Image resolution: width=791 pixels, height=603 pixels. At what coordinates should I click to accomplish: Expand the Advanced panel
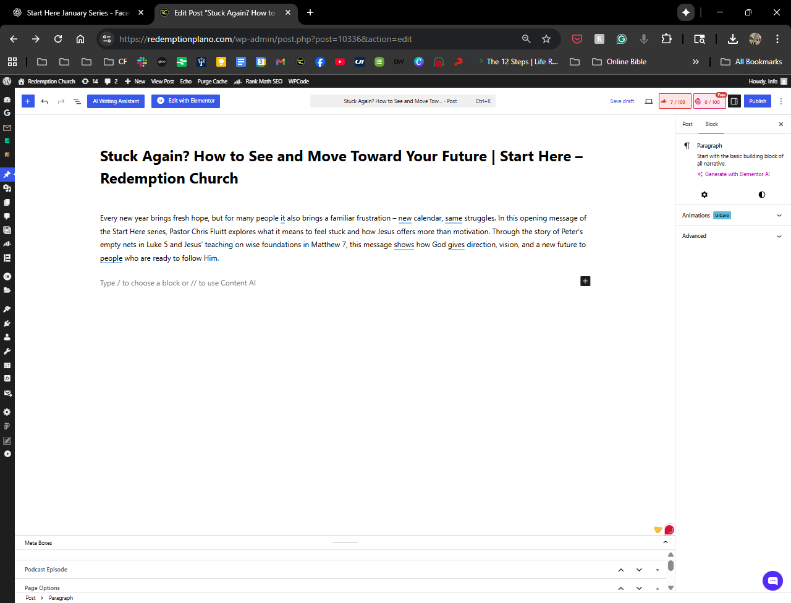tap(779, 236)
